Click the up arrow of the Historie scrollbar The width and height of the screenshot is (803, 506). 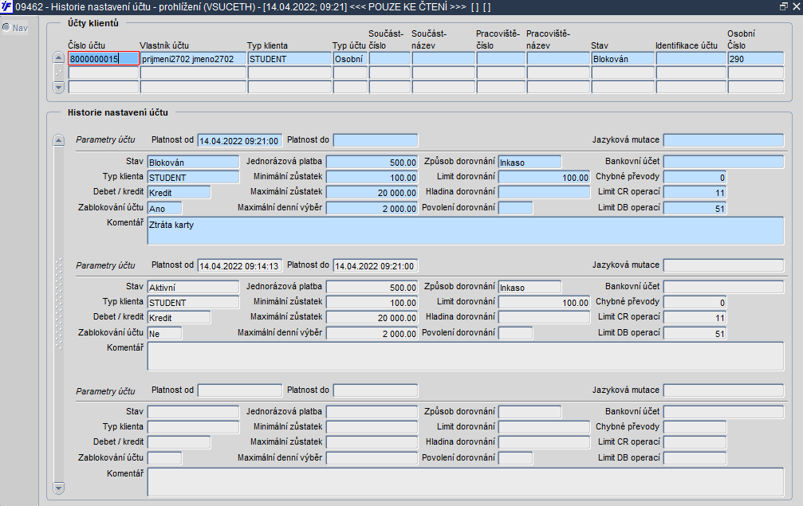(x=57, y=141)
